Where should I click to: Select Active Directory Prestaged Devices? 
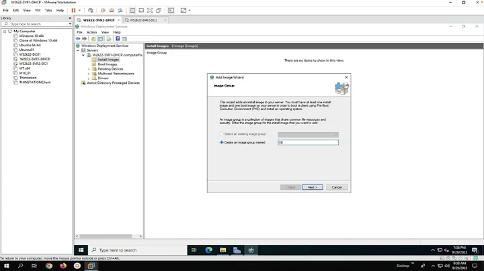pyautogui.click(x=113, y=83)
